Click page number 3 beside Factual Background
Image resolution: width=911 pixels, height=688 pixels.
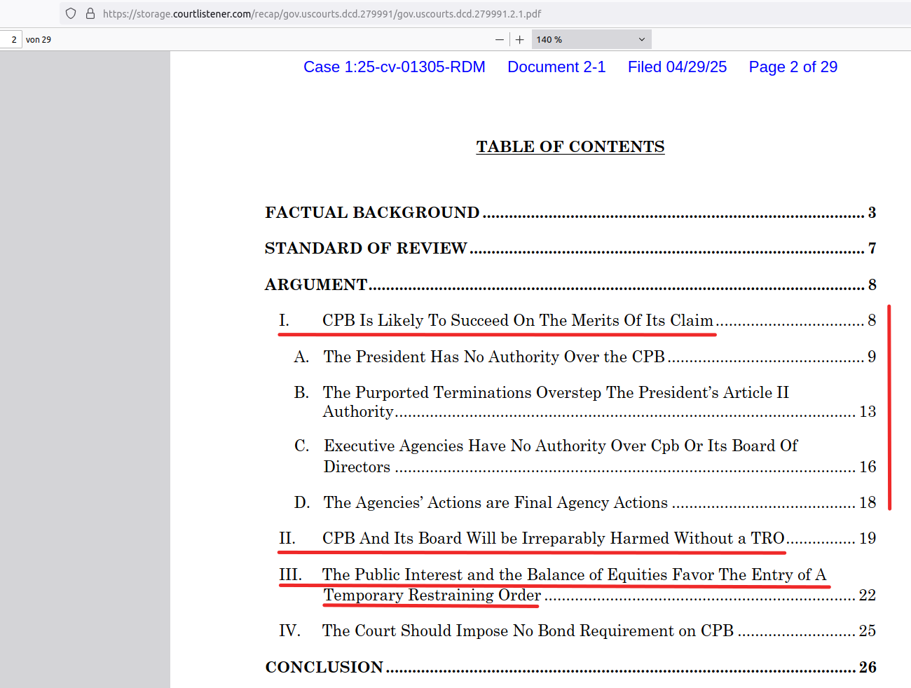(872, 212)
